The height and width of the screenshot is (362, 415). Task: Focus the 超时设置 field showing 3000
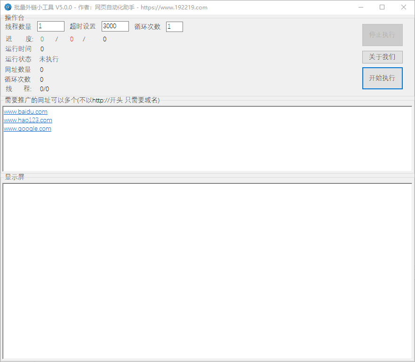point(115,26)
